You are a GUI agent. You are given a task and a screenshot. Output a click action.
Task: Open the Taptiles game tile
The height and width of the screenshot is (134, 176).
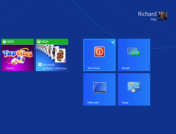click(x=18, y=55)
